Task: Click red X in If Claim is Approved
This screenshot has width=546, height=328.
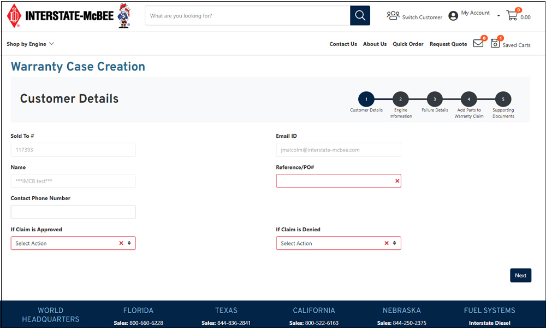Action: (121, 243)
